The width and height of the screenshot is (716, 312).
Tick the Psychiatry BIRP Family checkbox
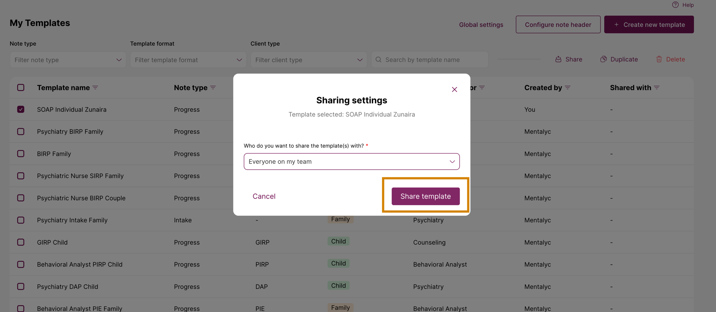pyautogui.click(x=21, y=132)
